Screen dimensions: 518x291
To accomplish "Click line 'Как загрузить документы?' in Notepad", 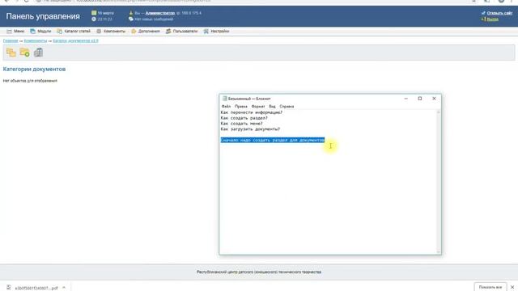I will [x=250, y=129].
